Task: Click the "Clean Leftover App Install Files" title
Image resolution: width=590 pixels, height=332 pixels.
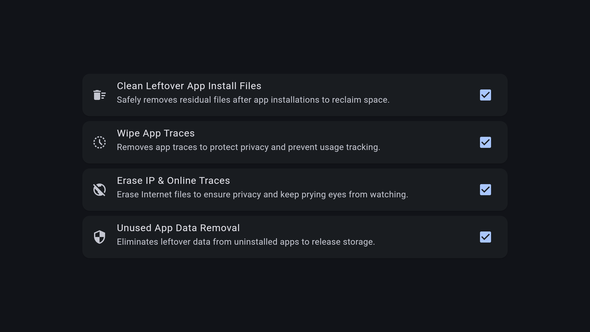Action: click(189, 86)
